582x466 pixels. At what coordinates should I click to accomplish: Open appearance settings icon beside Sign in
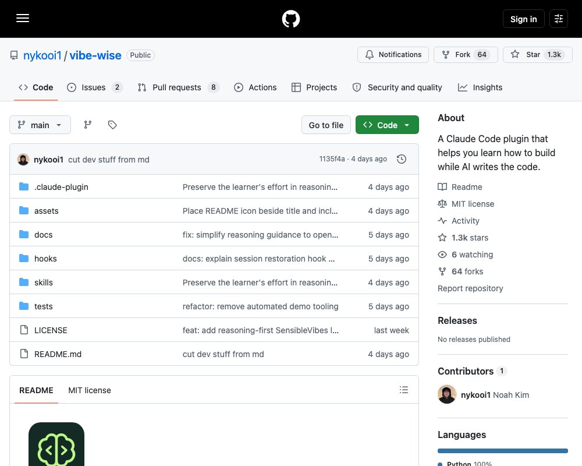(x=558, y=19)
